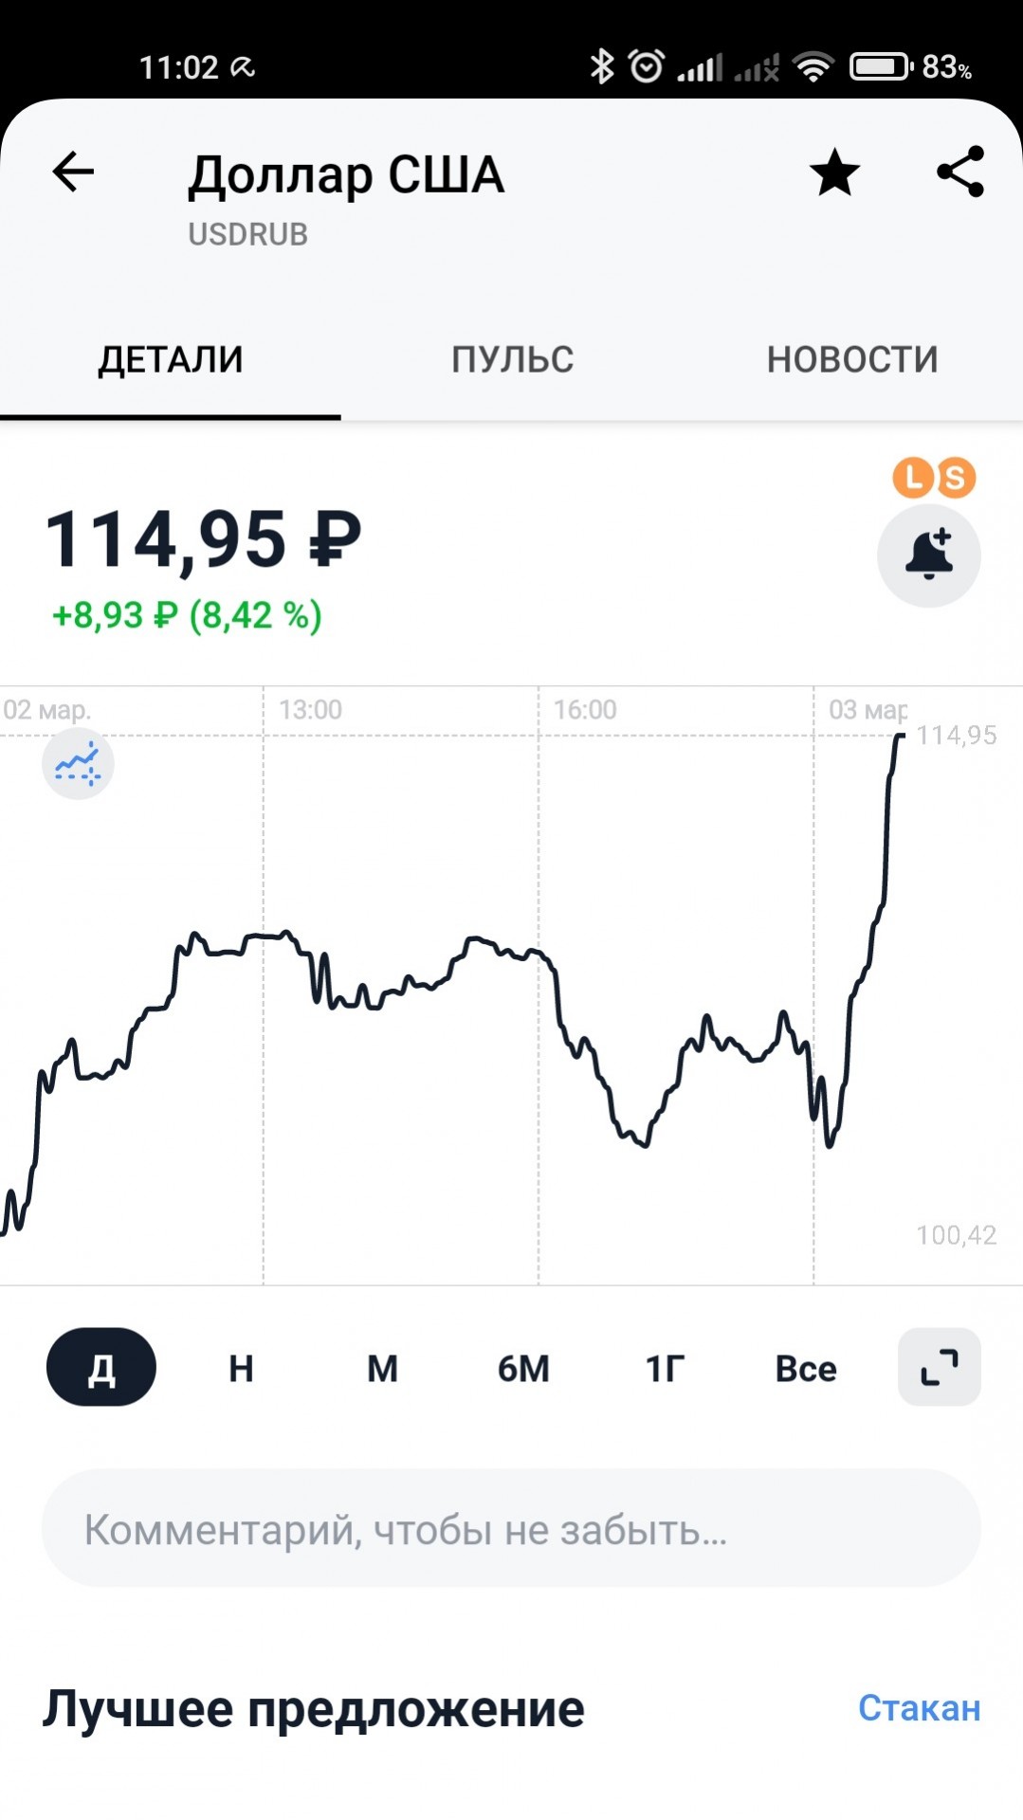Show the Все all-time range
1023x1820 pixels.
pyautogui.click(x=806, y=1368)
